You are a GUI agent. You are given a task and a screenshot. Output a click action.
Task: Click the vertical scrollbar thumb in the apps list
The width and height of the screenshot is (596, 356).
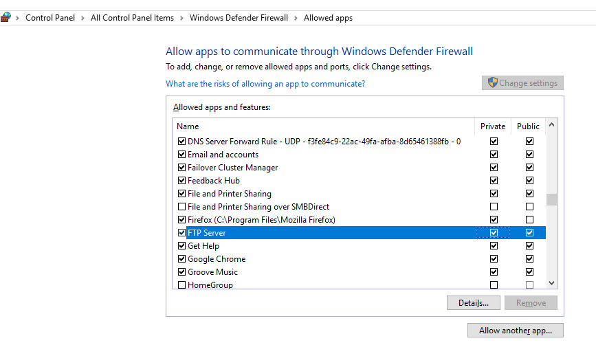coord(551,199)
